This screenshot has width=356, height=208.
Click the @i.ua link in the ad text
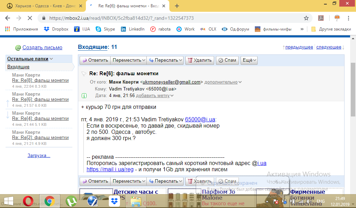point(262,163)
